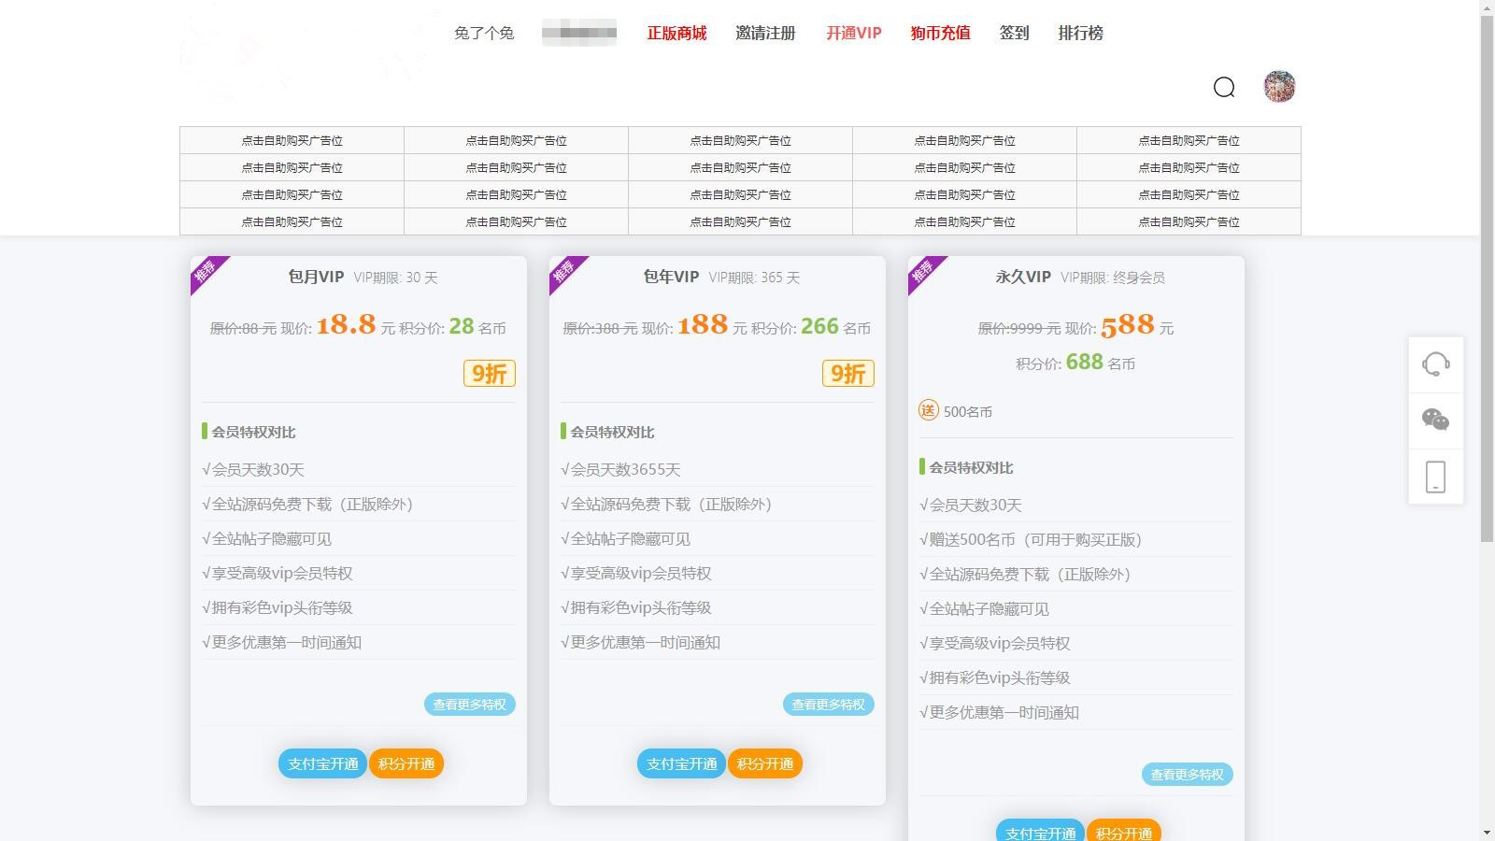This screenshot has height=841, width=1495.
Task: Go to 开通VIP in navigation
Action: [853, 33]
